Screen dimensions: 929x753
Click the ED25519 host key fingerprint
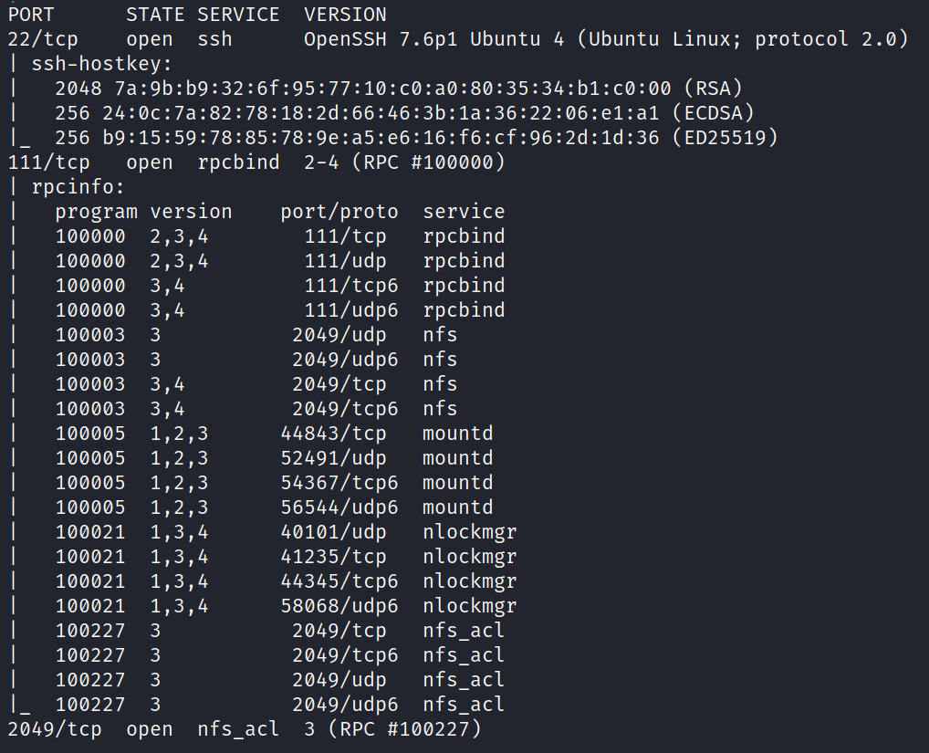coord(363,138)
